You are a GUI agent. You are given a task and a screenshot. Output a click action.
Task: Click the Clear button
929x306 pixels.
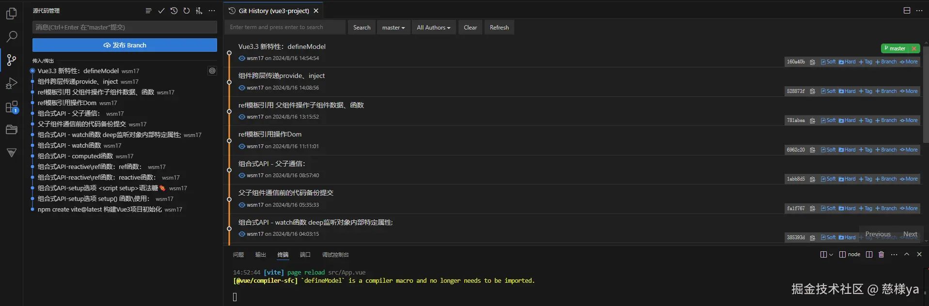click(x=470, y=28)
